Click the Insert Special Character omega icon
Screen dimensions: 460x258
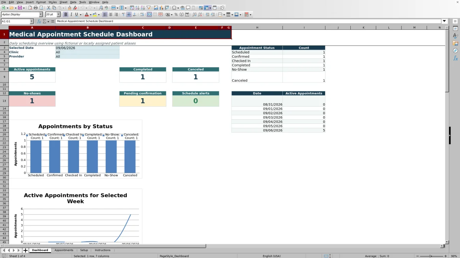pyautogui.click(x=174, y=8)
